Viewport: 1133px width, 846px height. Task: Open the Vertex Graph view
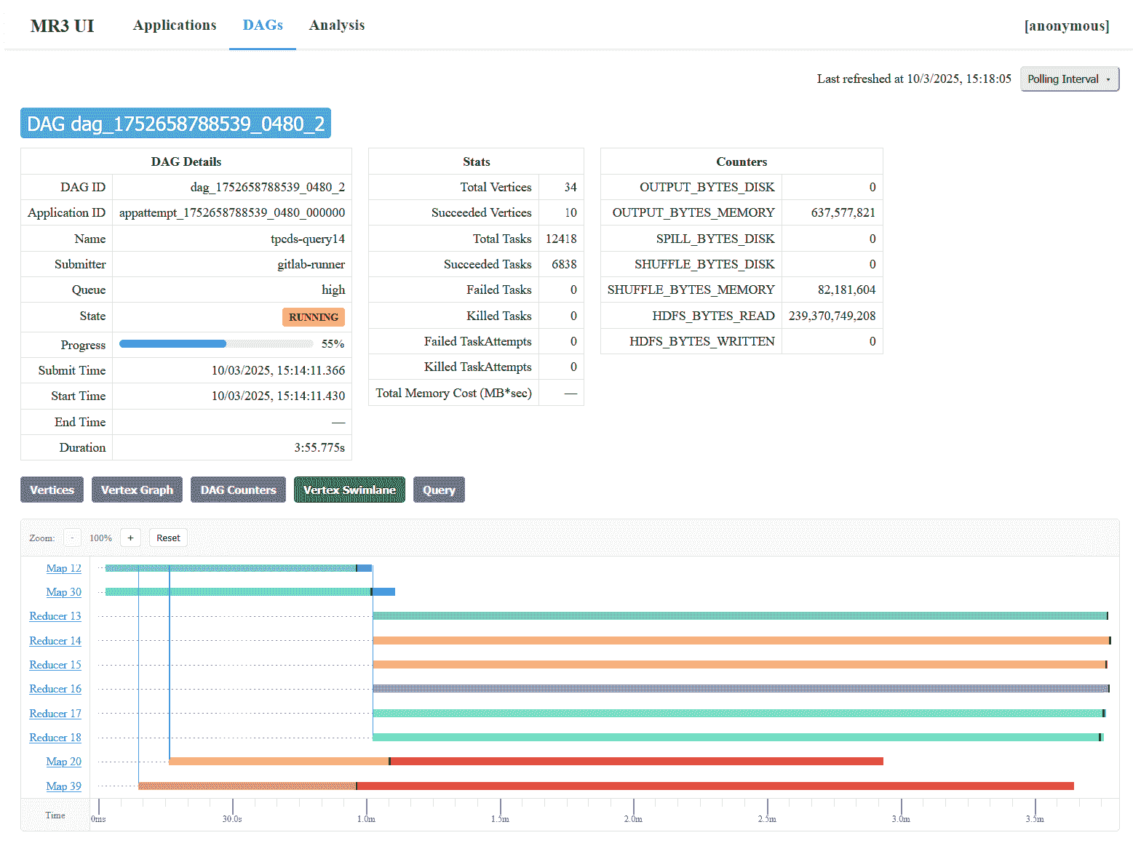tap(137, 490)
